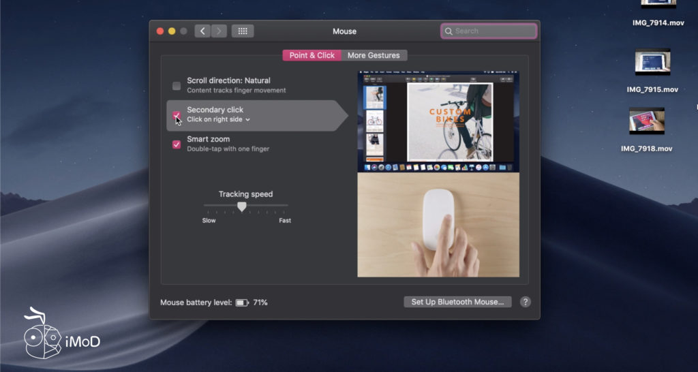Switch to the Point & Click tab
This screenshot has width=698, height=372.
click(312, 56)
